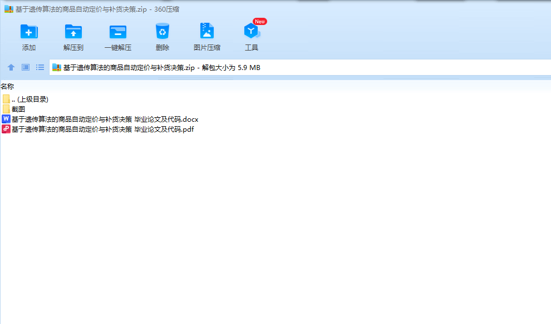551x324 pixels.
Task: Click the 删除 (Delete) recycle bin icon
Action: point(163,31)
